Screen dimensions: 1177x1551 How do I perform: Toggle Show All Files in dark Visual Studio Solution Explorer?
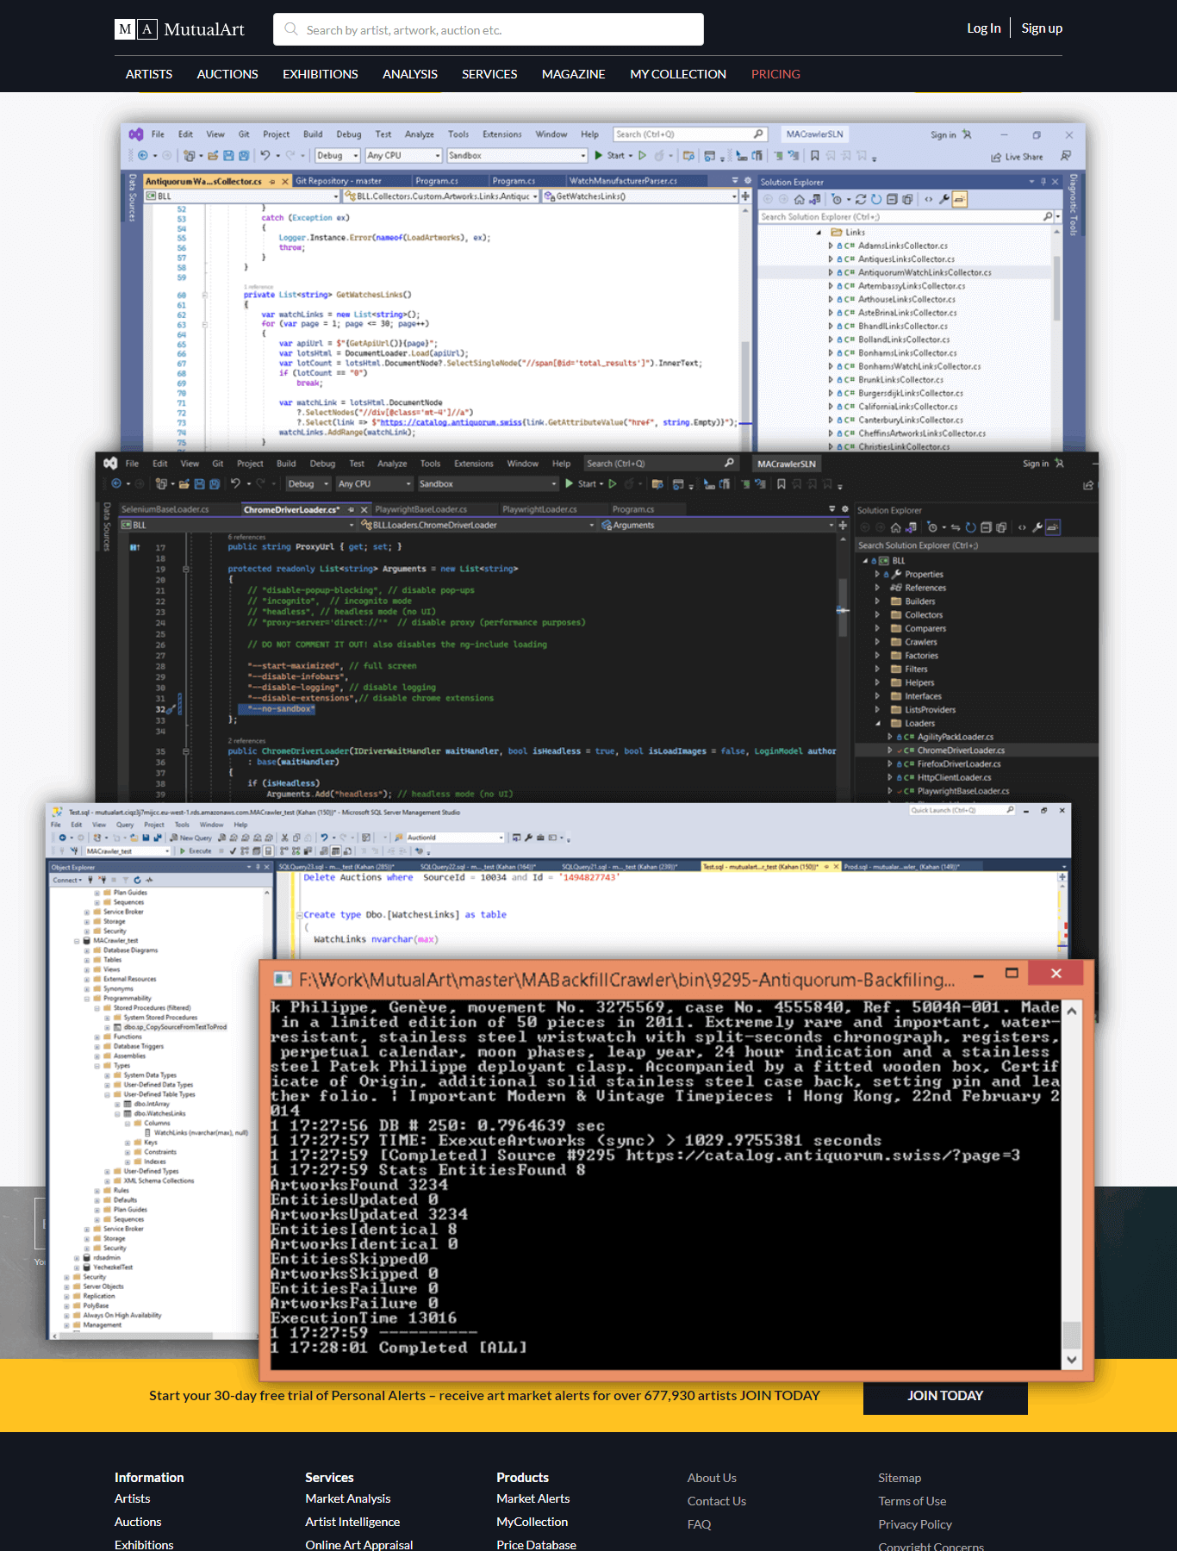1000,527
